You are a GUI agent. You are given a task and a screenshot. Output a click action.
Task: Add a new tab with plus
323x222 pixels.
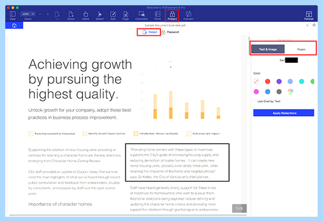click(x=314, y=25)
